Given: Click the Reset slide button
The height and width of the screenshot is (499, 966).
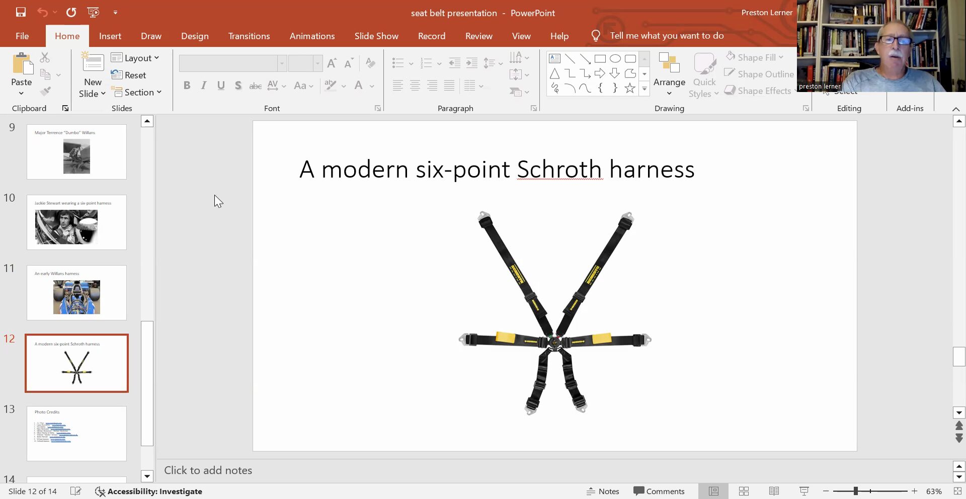Looking at the screenshot, I should [x=129, y=75].
